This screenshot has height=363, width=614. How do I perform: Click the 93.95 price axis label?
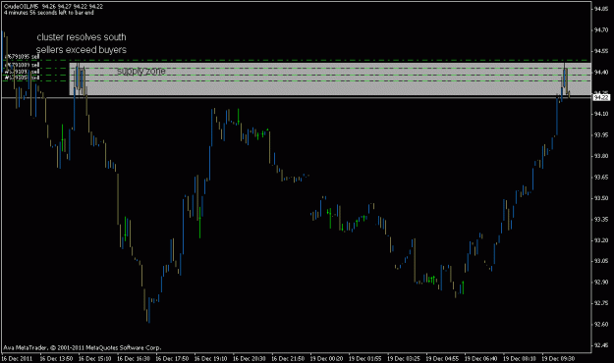pyautogui.click(x=601, y=135)
